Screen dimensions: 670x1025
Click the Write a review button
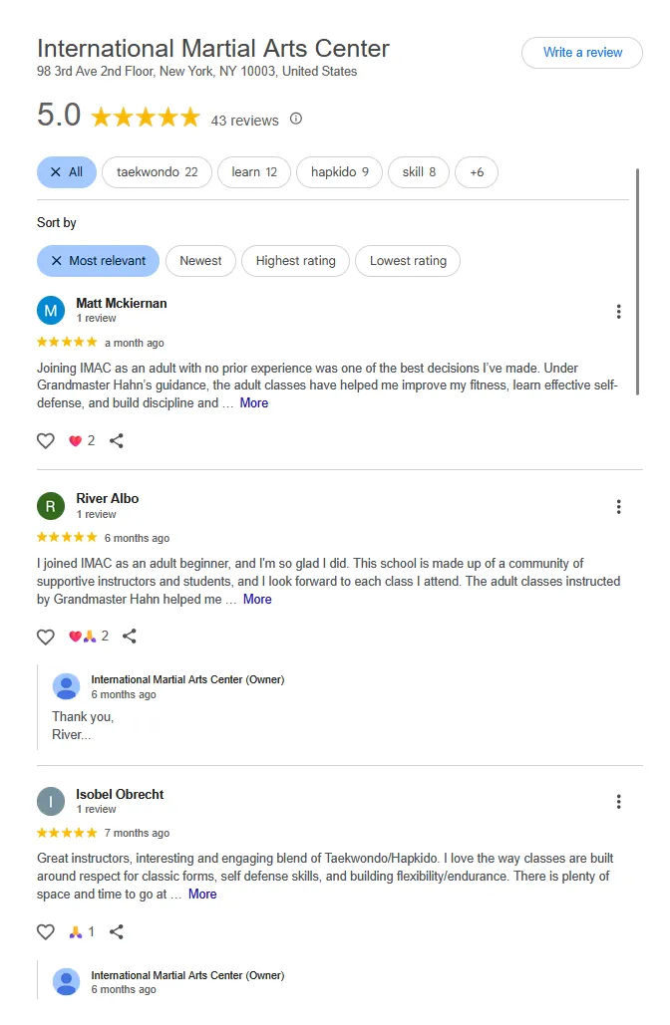582,53
